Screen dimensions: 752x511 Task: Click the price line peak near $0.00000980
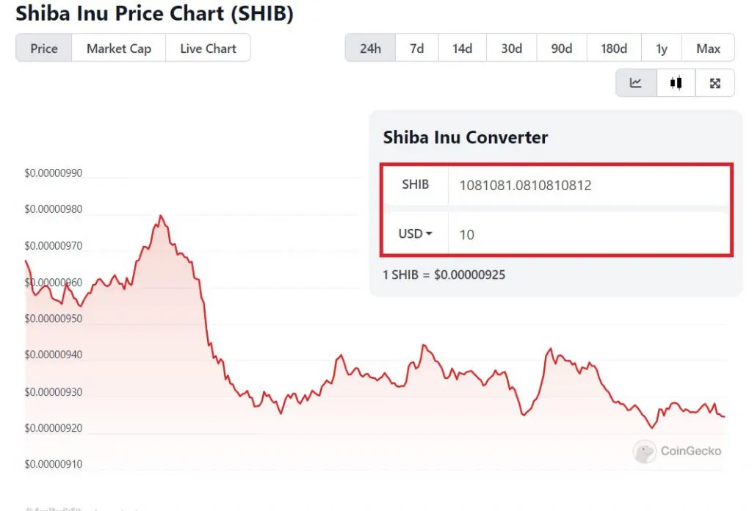[161, 216]
